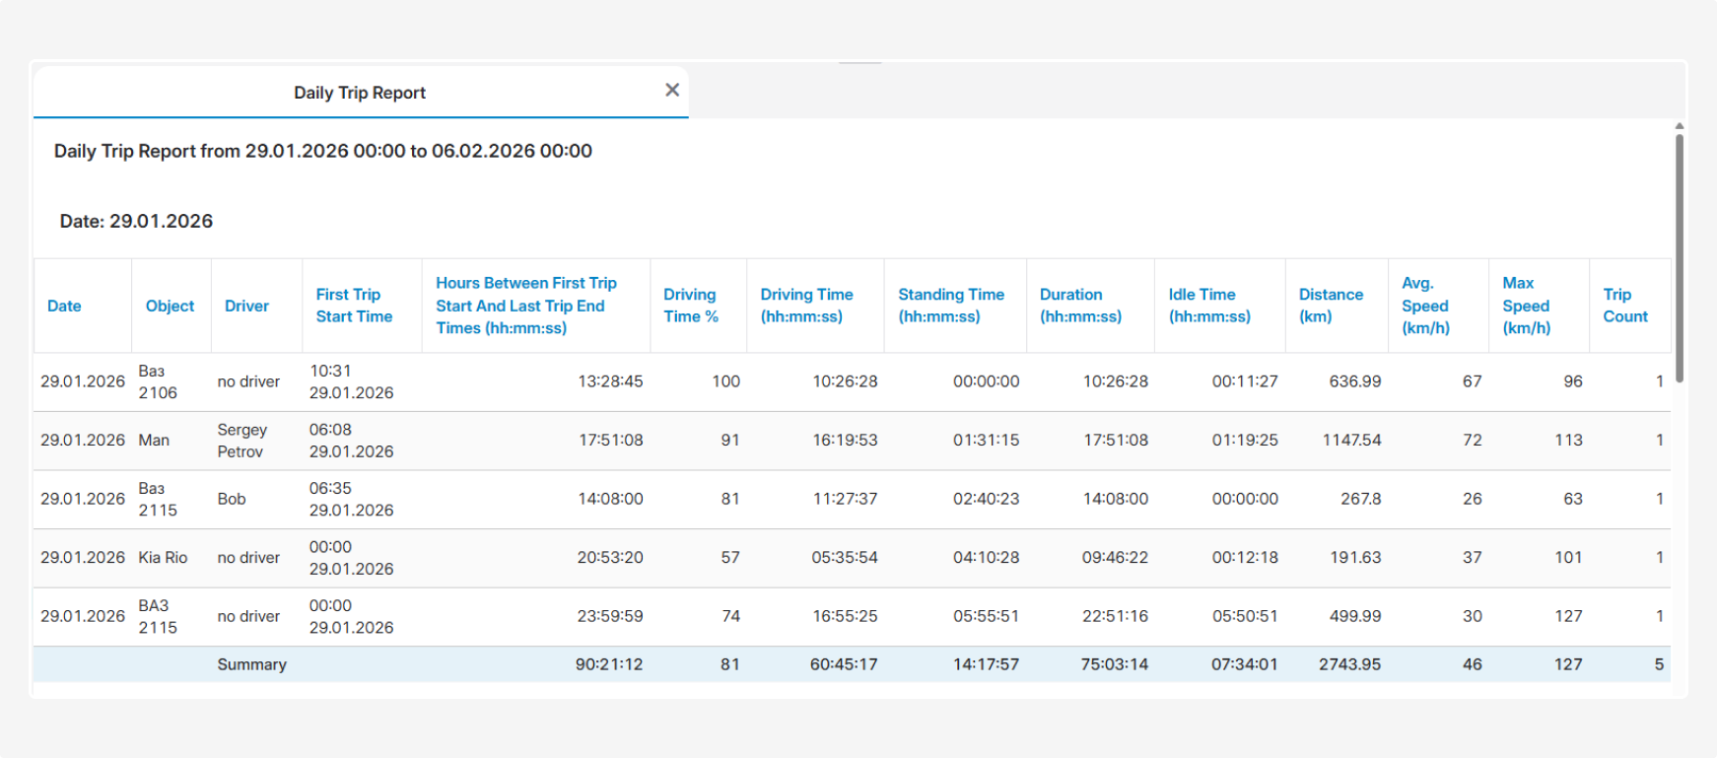Close the Daily Trip Report tab
The image size is (1717, 758).
point(672,91)
